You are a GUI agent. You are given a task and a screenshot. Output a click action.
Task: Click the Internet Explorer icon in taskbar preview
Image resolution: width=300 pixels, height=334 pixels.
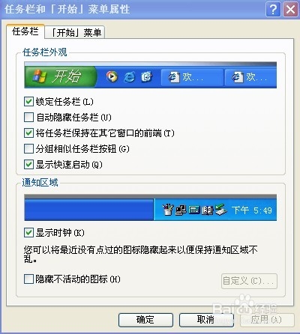[130, 77]
